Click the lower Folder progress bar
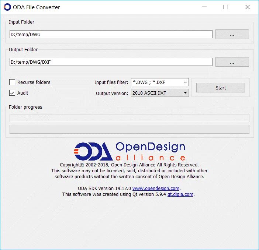259x250 pixels. [x=129, y=129]
